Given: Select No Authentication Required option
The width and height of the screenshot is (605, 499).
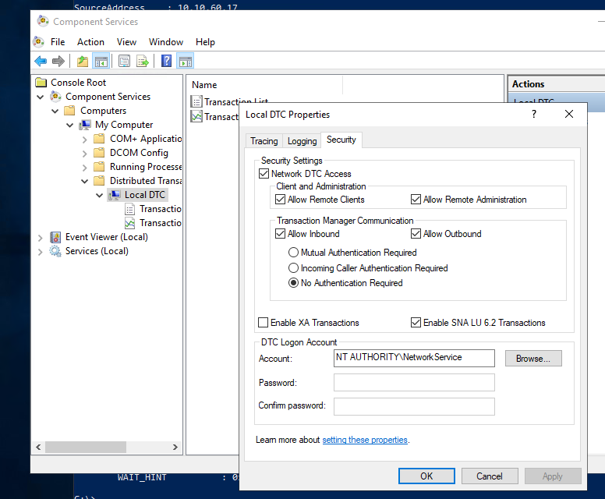Looking at the screenshot, I should click(x=294, y=283).
